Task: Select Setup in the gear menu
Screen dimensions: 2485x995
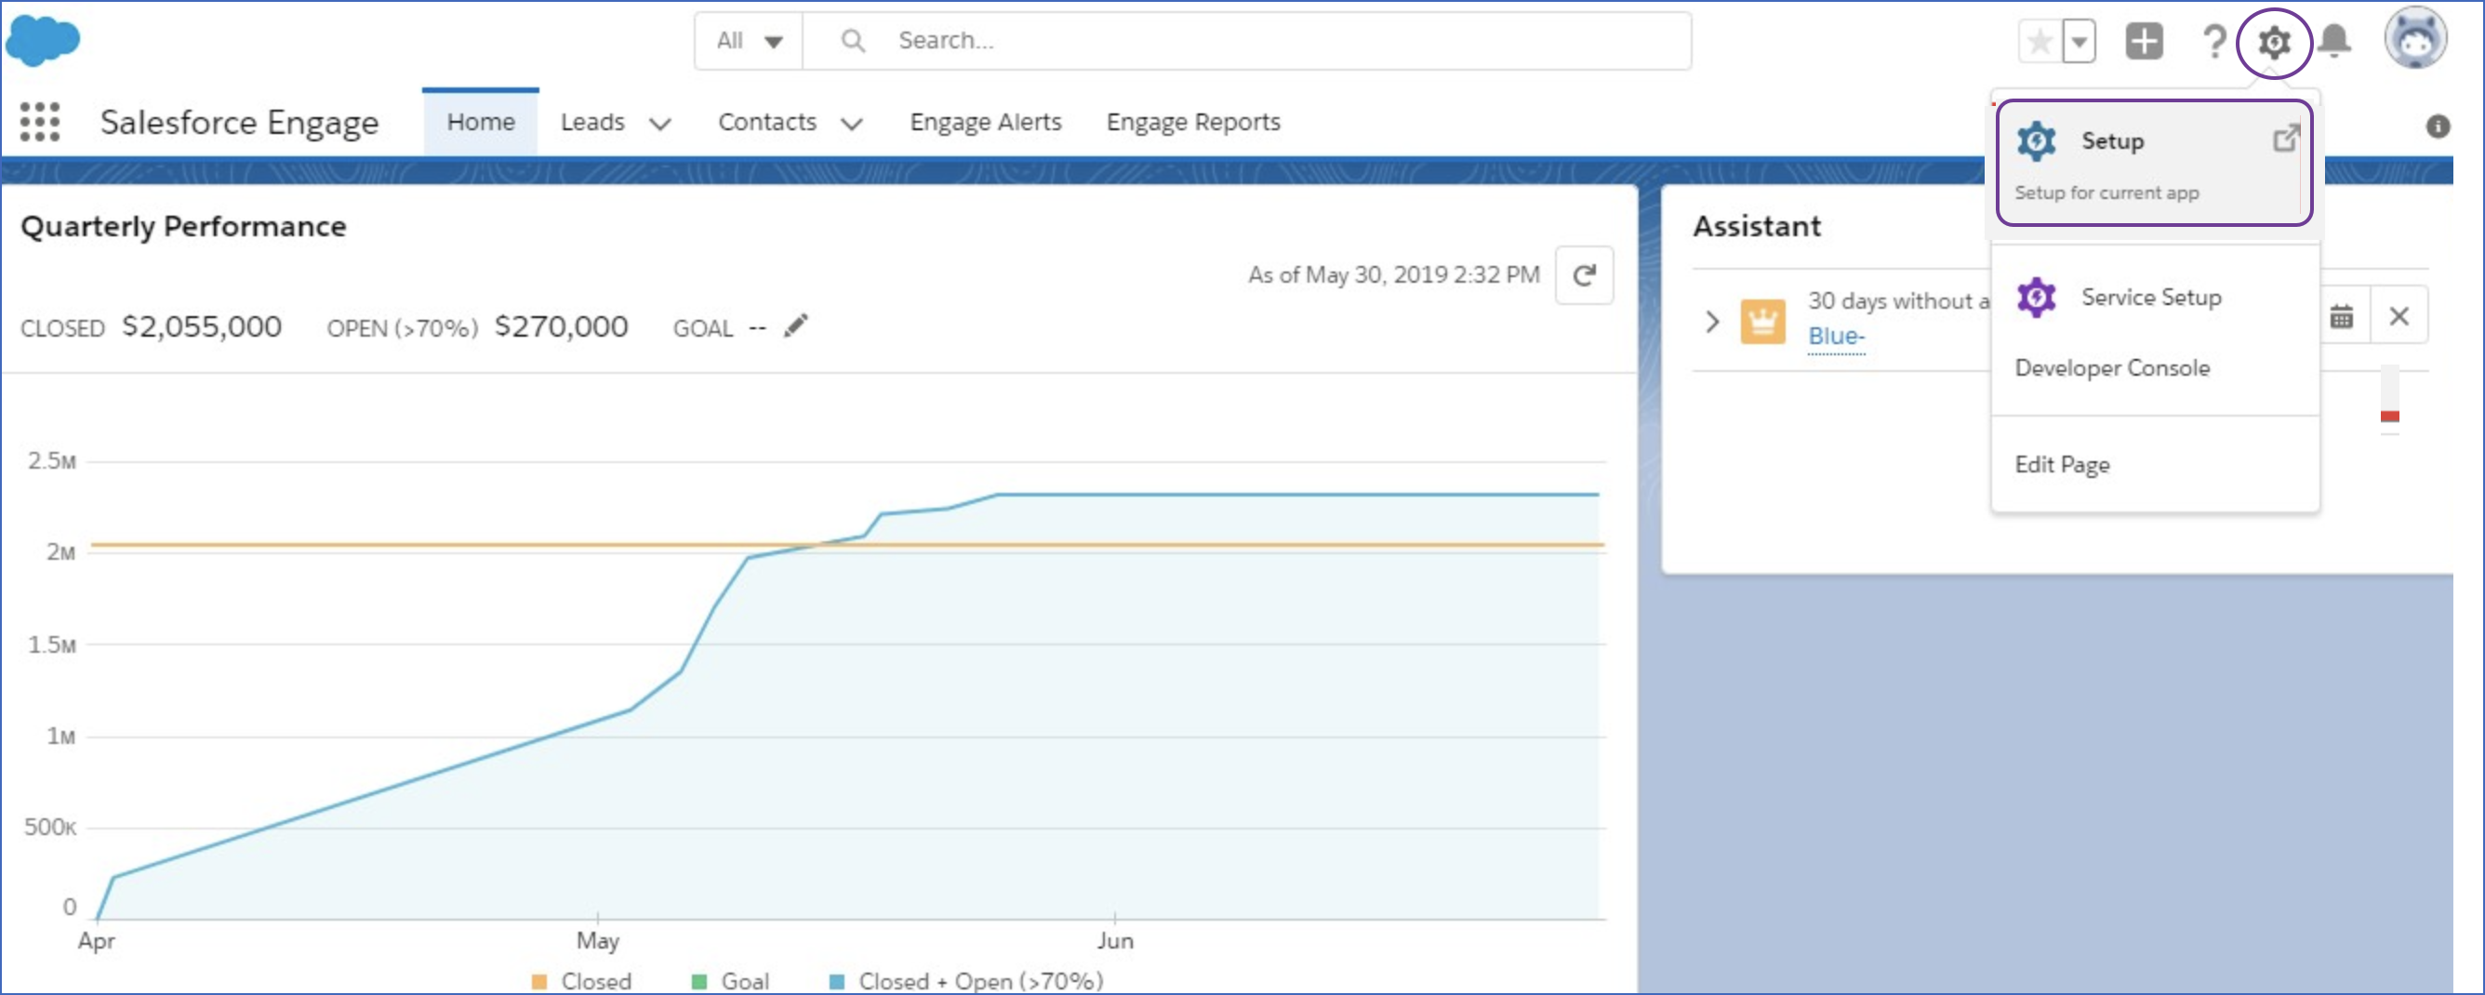Action: pos(2153,163)
